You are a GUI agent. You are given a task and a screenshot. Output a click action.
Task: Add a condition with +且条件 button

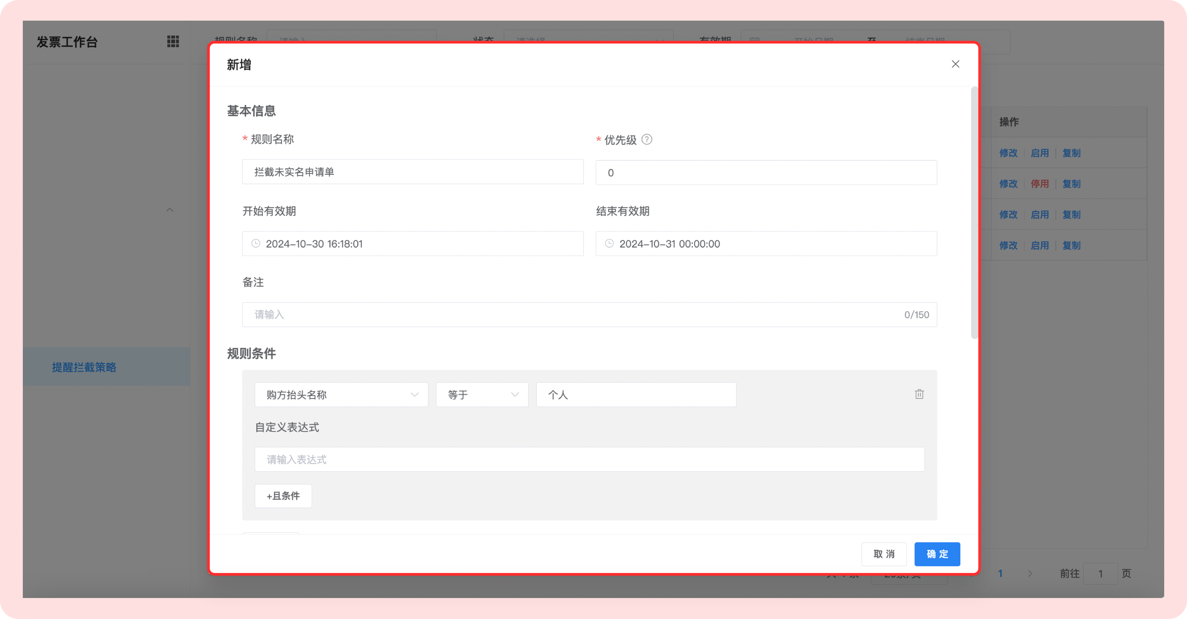[x=283, y=496]
